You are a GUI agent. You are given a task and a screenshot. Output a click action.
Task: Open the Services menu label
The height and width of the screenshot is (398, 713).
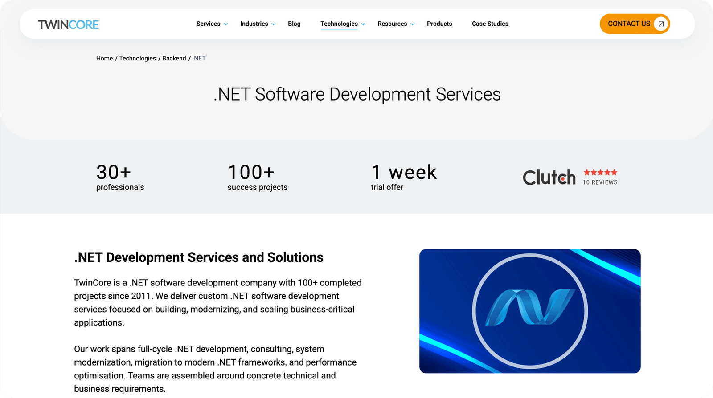208,24
